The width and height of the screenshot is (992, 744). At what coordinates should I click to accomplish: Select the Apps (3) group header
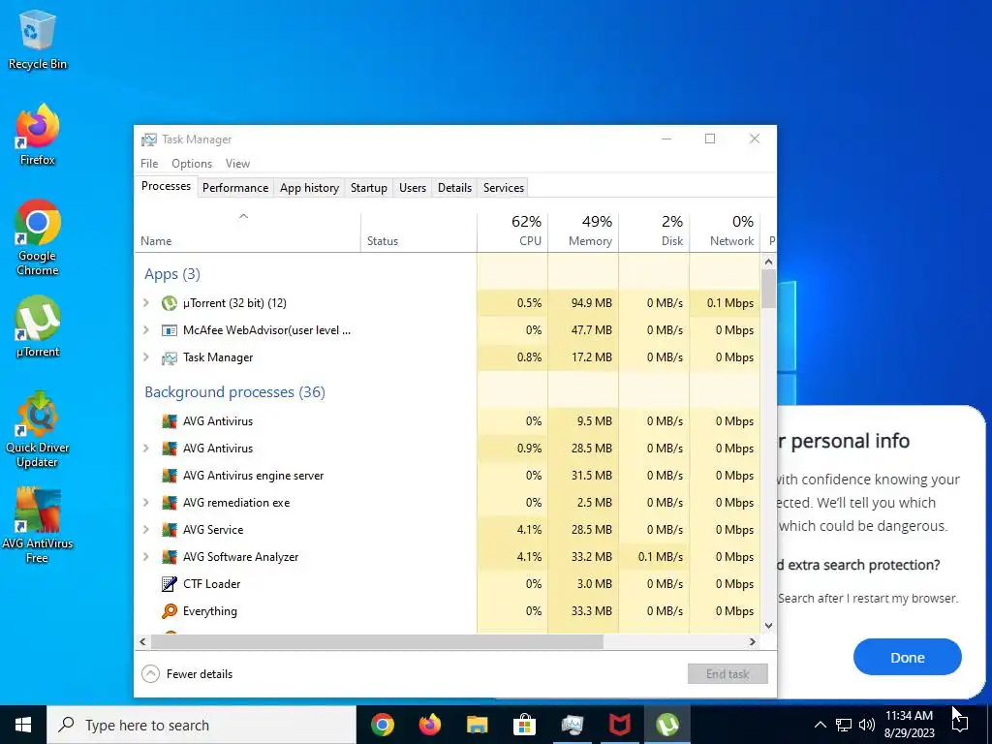(x=172, y=274)
